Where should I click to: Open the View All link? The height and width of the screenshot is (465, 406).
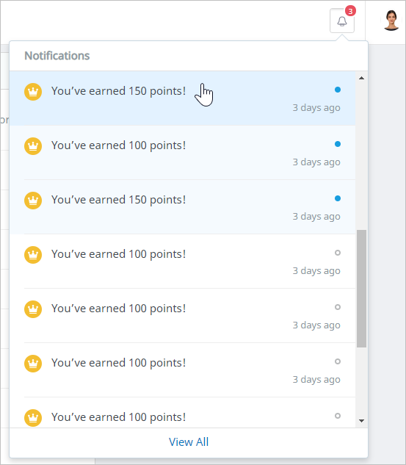189,442
